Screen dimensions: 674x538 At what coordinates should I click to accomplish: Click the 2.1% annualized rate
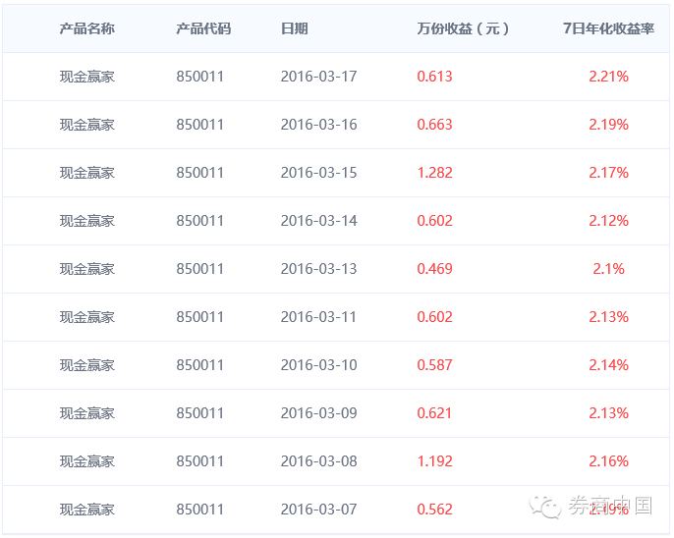(x=608, y=269)
